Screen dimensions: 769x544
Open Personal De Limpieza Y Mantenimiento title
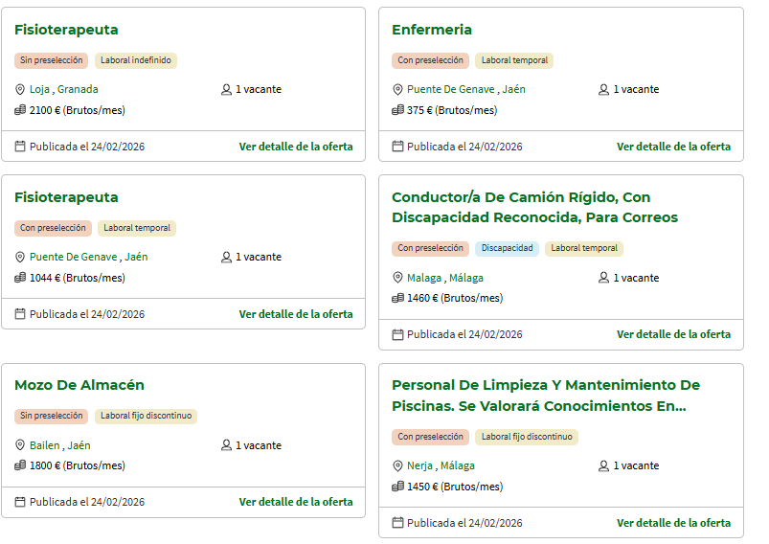pos(546,395)
